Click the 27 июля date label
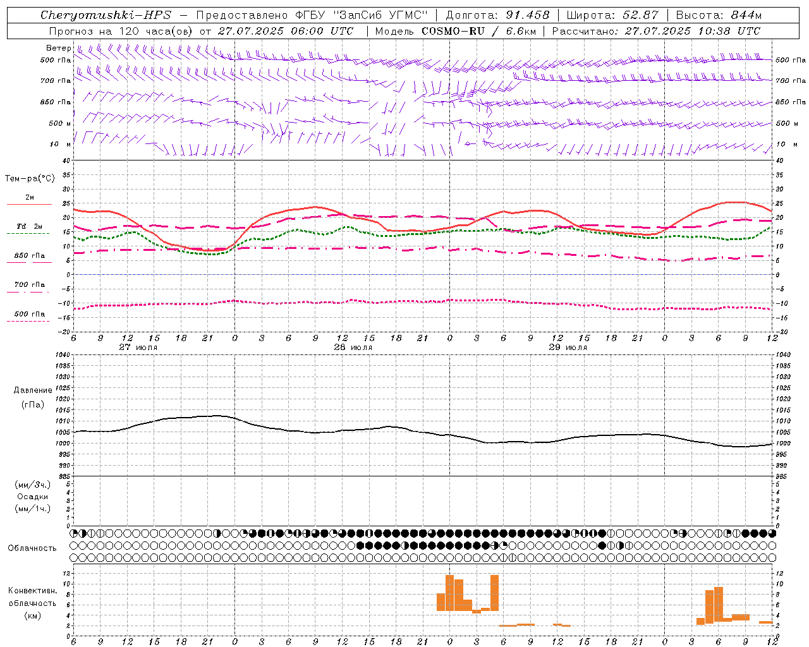Screen dimensions: 809x647 [x=138, y=348]
